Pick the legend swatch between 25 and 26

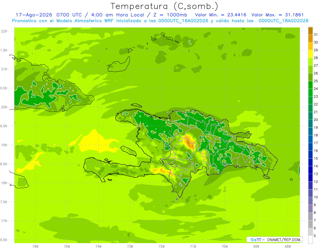tap(310, 77)
